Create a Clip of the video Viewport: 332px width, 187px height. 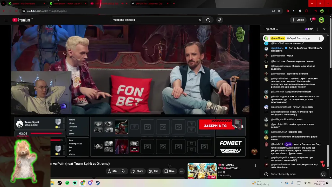point(154,171)
